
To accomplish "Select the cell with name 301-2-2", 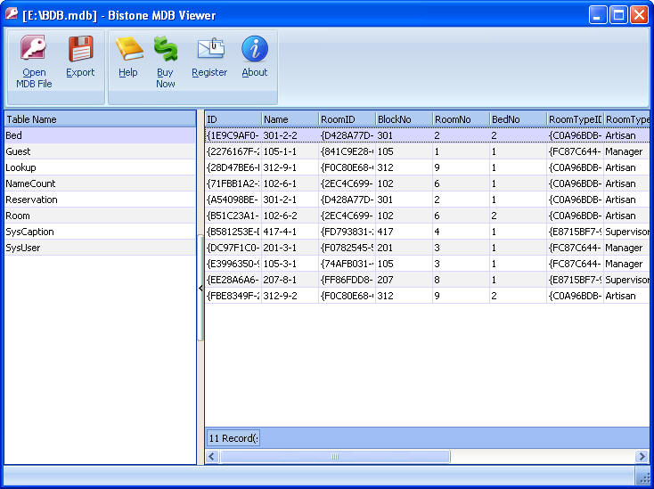I will [290, 135].
